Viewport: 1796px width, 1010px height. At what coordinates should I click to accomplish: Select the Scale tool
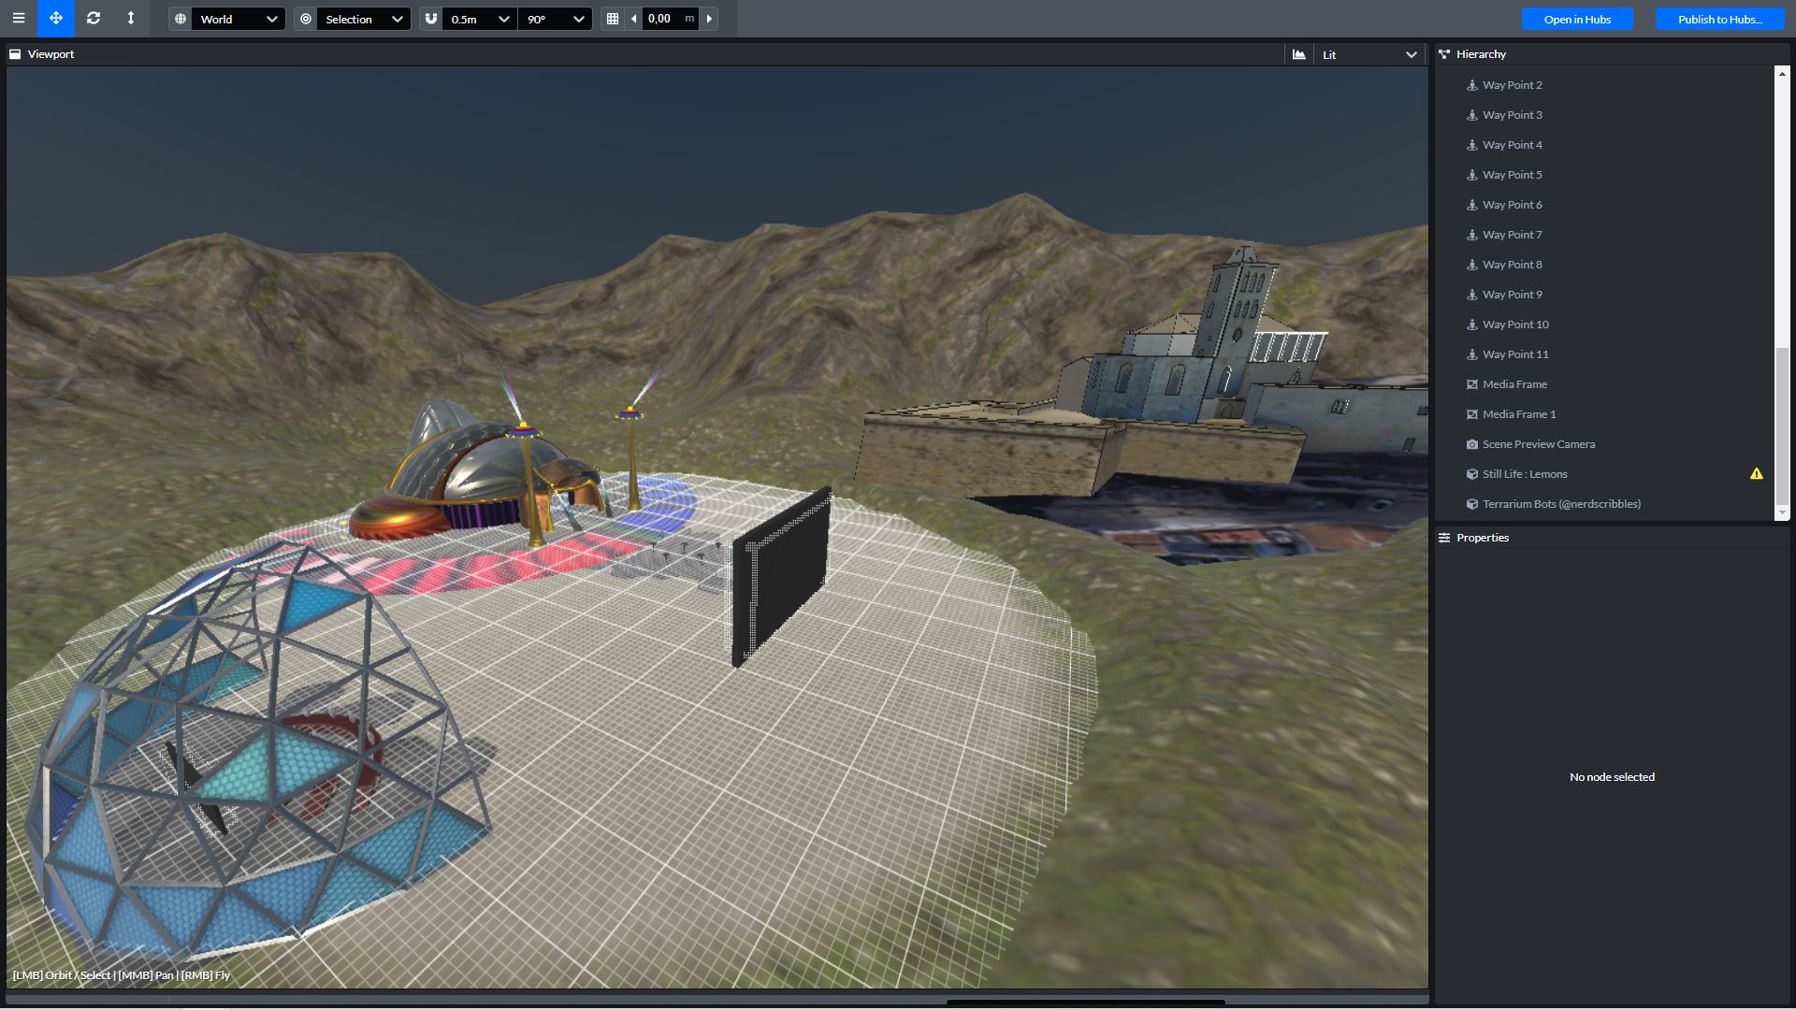click(x=131, y=19)
